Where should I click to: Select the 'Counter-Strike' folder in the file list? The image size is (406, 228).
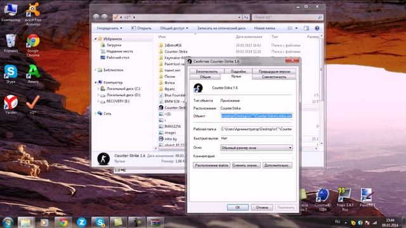point(176,51)
